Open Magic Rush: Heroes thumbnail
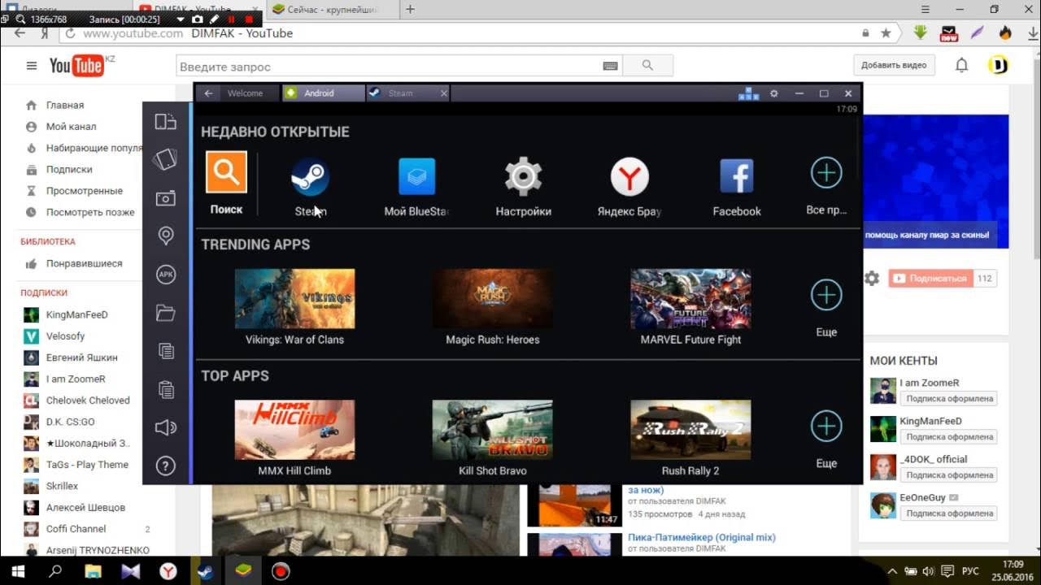1041x585 pixels. pos(493,299)
